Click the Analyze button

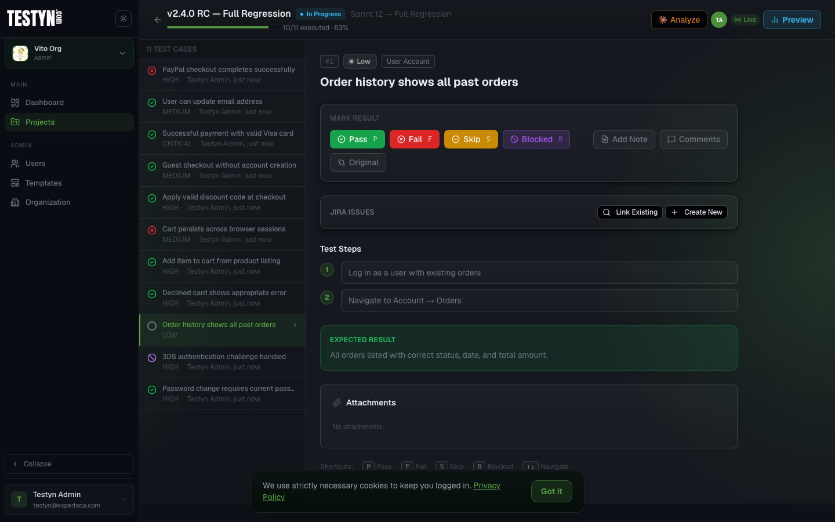[x=679, y=20]
